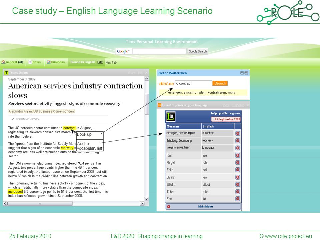Open the Main Menu button in learn10
The image size is (320, 240).
(203, 207)
